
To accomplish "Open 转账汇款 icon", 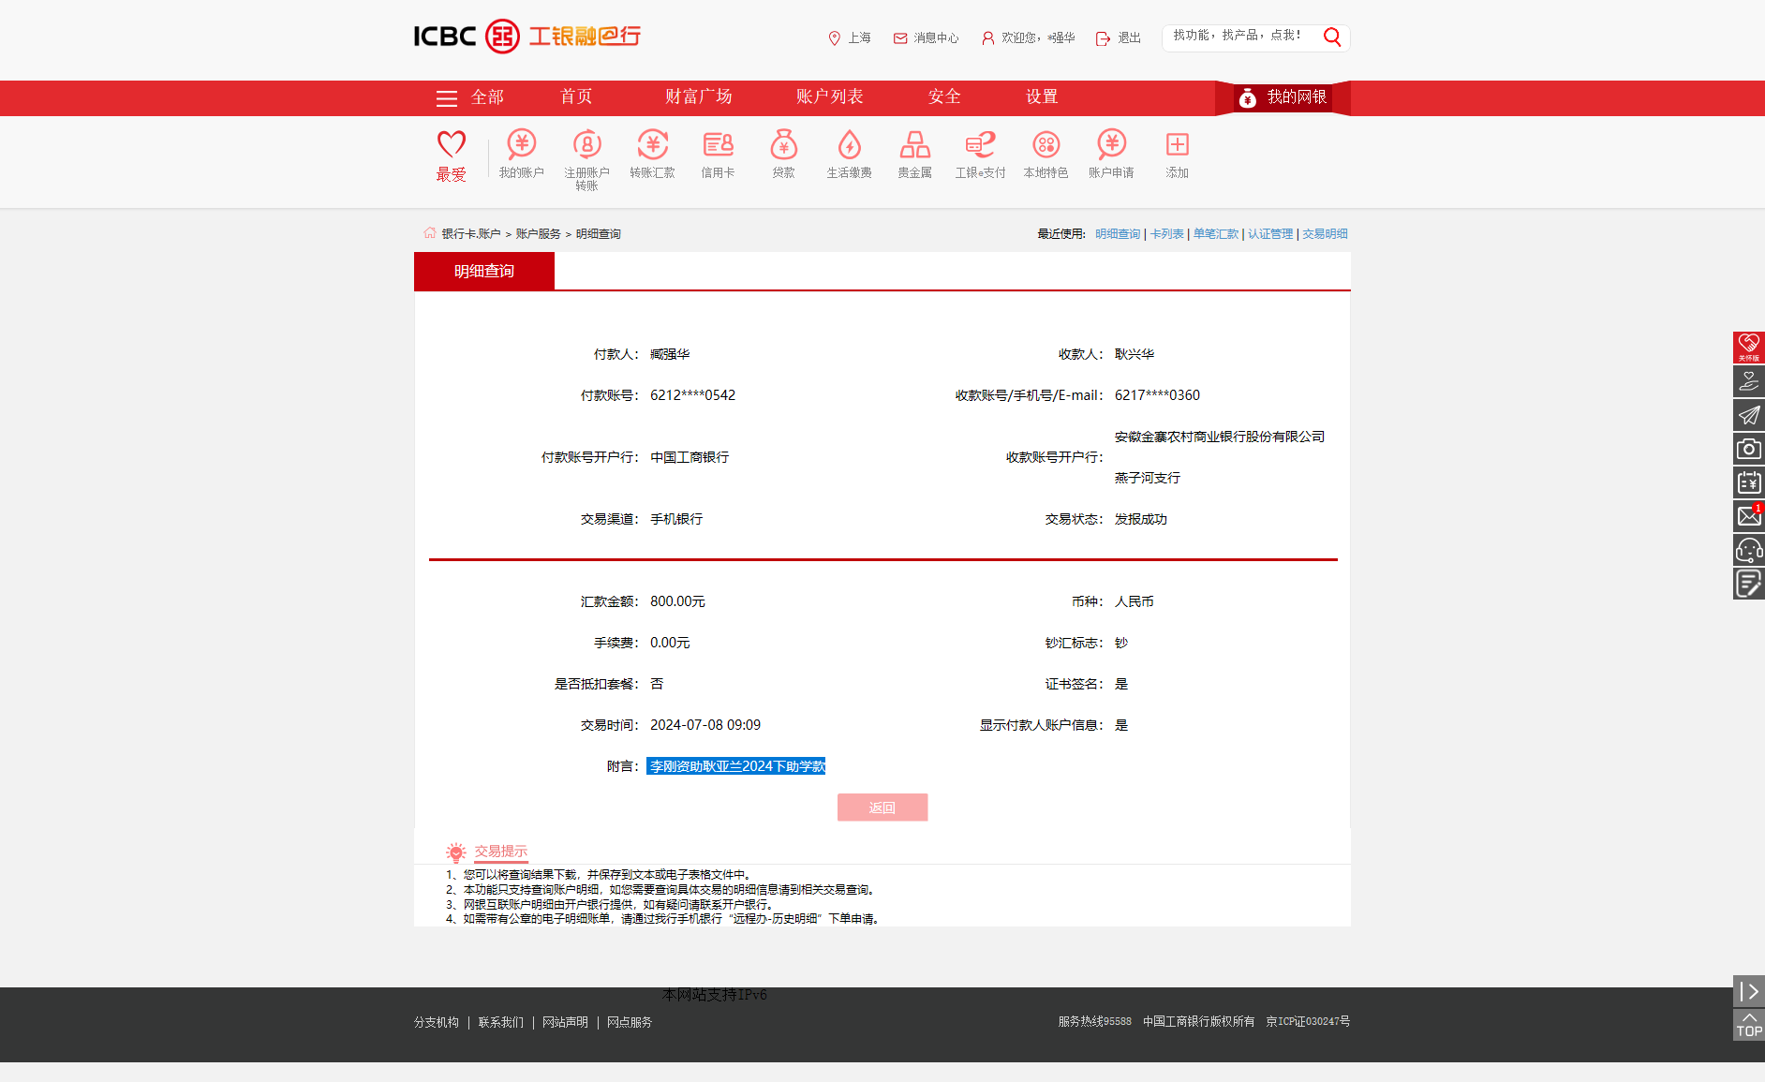I will click(652, 154).
